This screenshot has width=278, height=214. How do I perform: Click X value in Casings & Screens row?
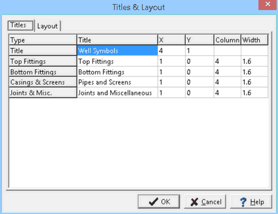point(171,82)
